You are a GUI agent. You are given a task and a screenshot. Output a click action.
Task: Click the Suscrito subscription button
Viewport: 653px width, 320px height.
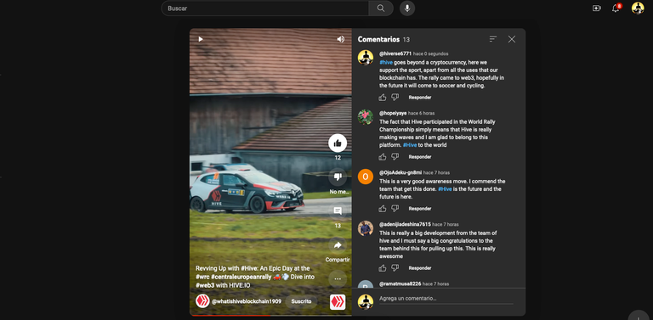(301, 301)
